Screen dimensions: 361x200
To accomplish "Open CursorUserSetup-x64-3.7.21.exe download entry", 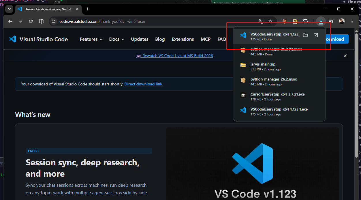I will [279, 96].
